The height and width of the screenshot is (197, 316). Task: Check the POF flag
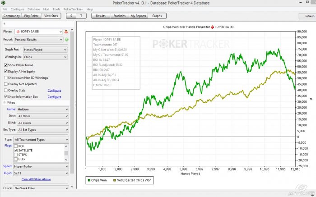point(16,146)
